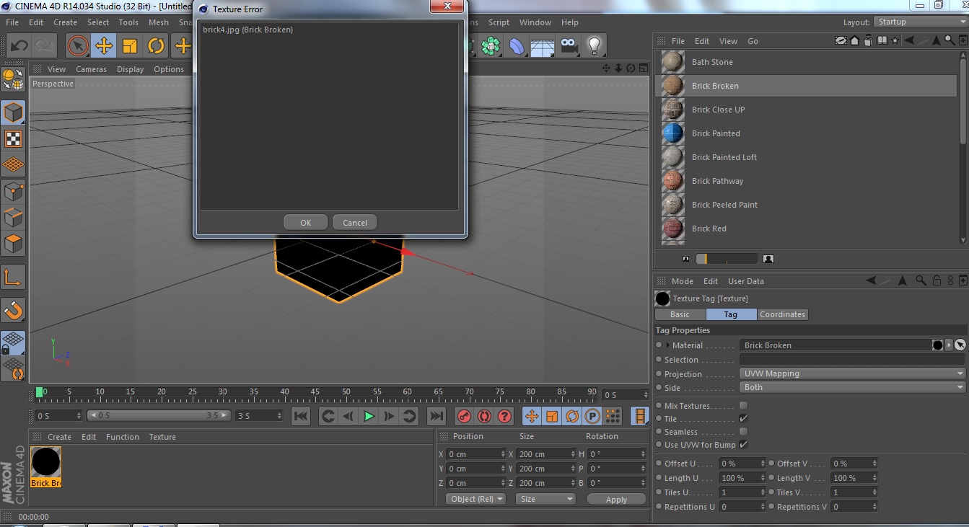Select the Brick Broken material thumbnail in Material manager
This screenshot has height=527, width=969.
click(x=45, y=467)
